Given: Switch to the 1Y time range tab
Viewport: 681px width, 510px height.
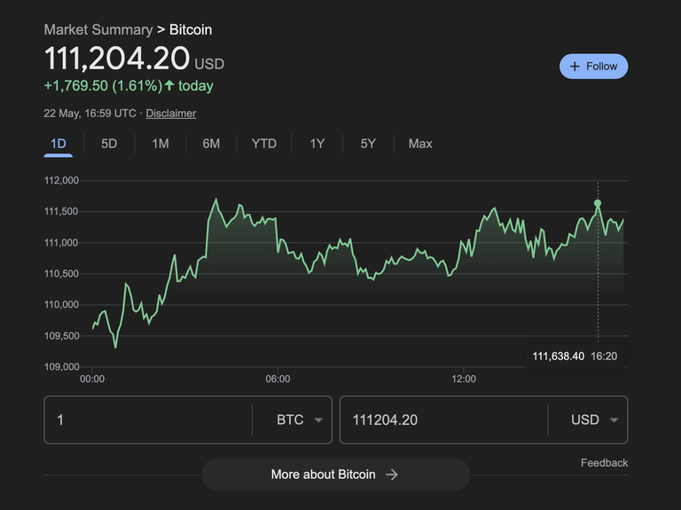Looking at the screenshot, I should (317, 144).
